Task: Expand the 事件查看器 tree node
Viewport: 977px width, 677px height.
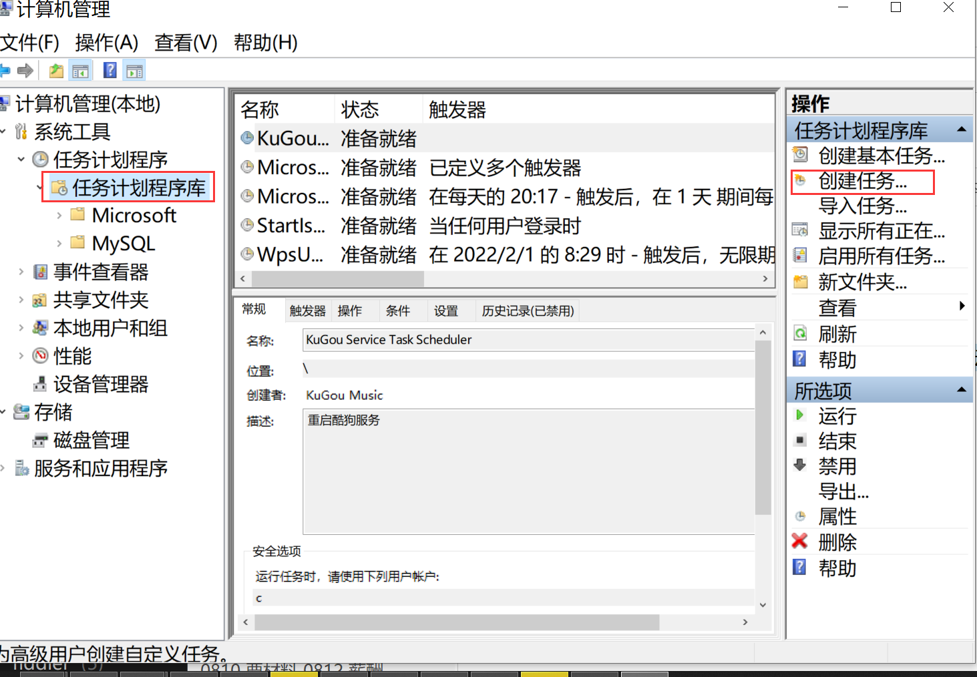Action: 21,272
